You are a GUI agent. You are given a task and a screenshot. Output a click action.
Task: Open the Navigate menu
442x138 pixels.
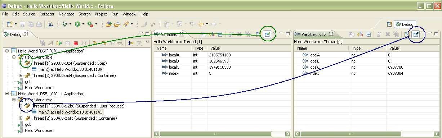pyautogui.click(x=66, y=14)
